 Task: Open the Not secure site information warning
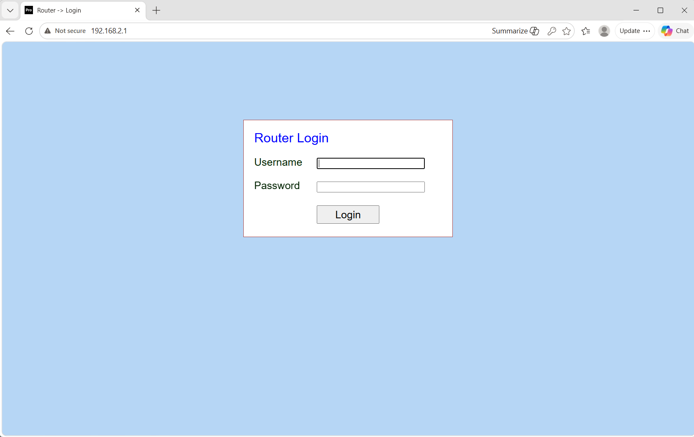(x=65, y=31)
